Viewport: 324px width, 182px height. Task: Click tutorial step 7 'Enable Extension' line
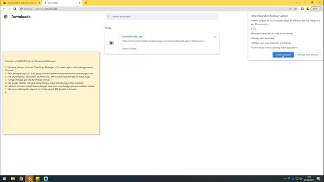[41, 89]
